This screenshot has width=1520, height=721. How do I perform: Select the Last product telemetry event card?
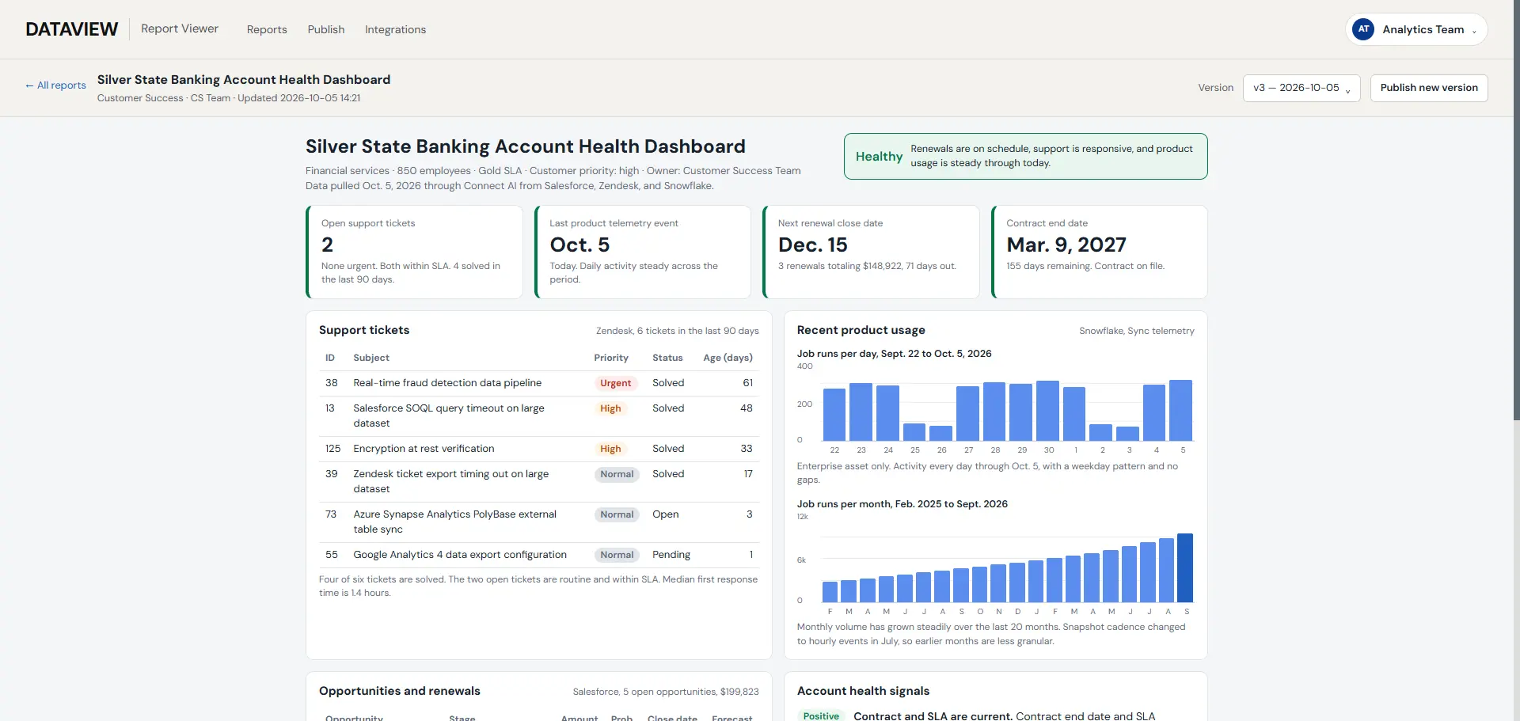point(643,252)
